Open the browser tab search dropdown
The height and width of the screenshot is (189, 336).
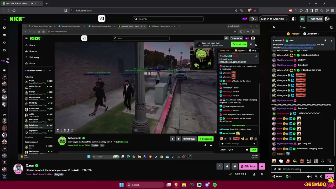pyautogui.click(x=309, y=3)
